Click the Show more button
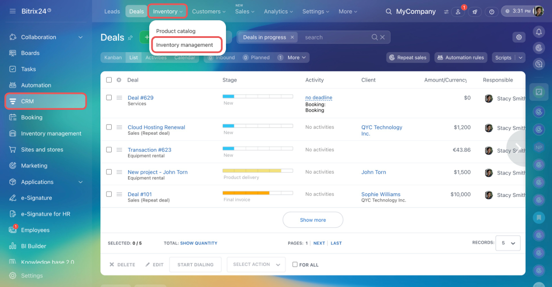 [313, 220]
